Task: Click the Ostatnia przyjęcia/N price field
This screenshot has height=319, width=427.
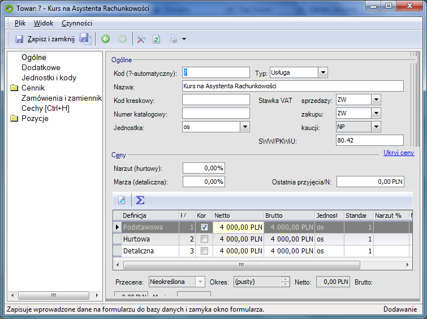Action: pos(370,182)
